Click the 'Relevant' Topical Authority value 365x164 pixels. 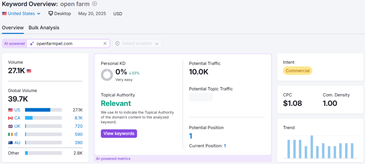click(116, 103)
